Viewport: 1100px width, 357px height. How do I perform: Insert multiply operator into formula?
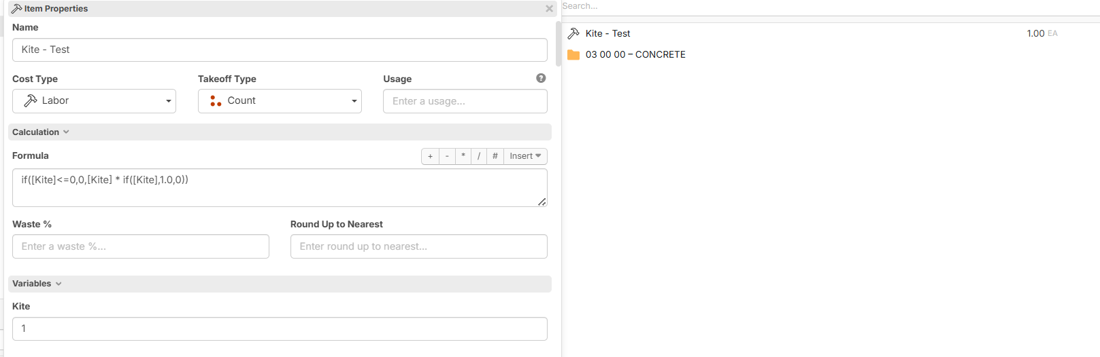[463, 156]
